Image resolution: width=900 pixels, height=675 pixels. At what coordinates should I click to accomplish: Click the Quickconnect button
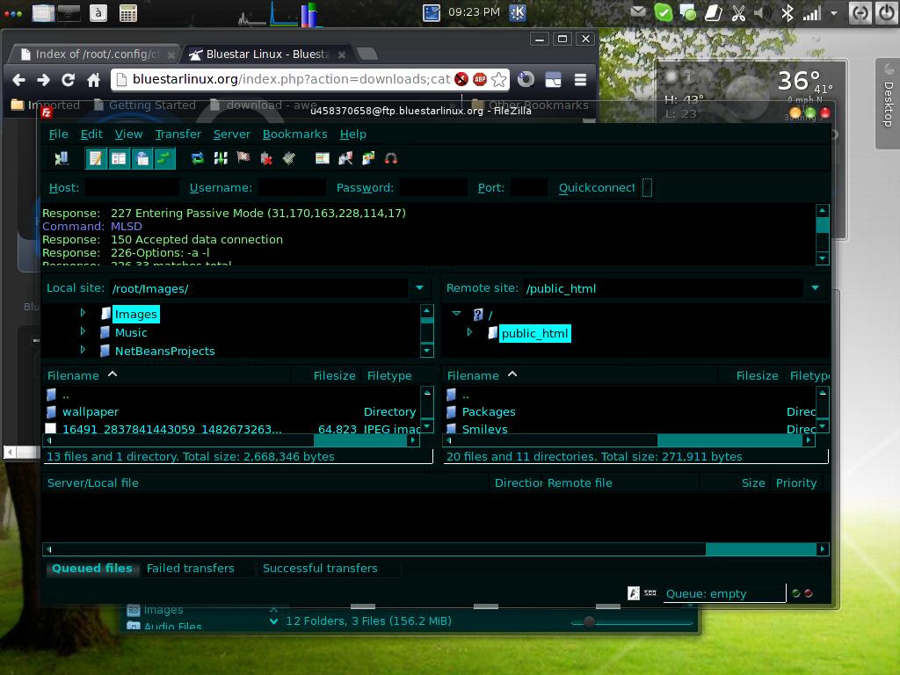click(597, 188)
